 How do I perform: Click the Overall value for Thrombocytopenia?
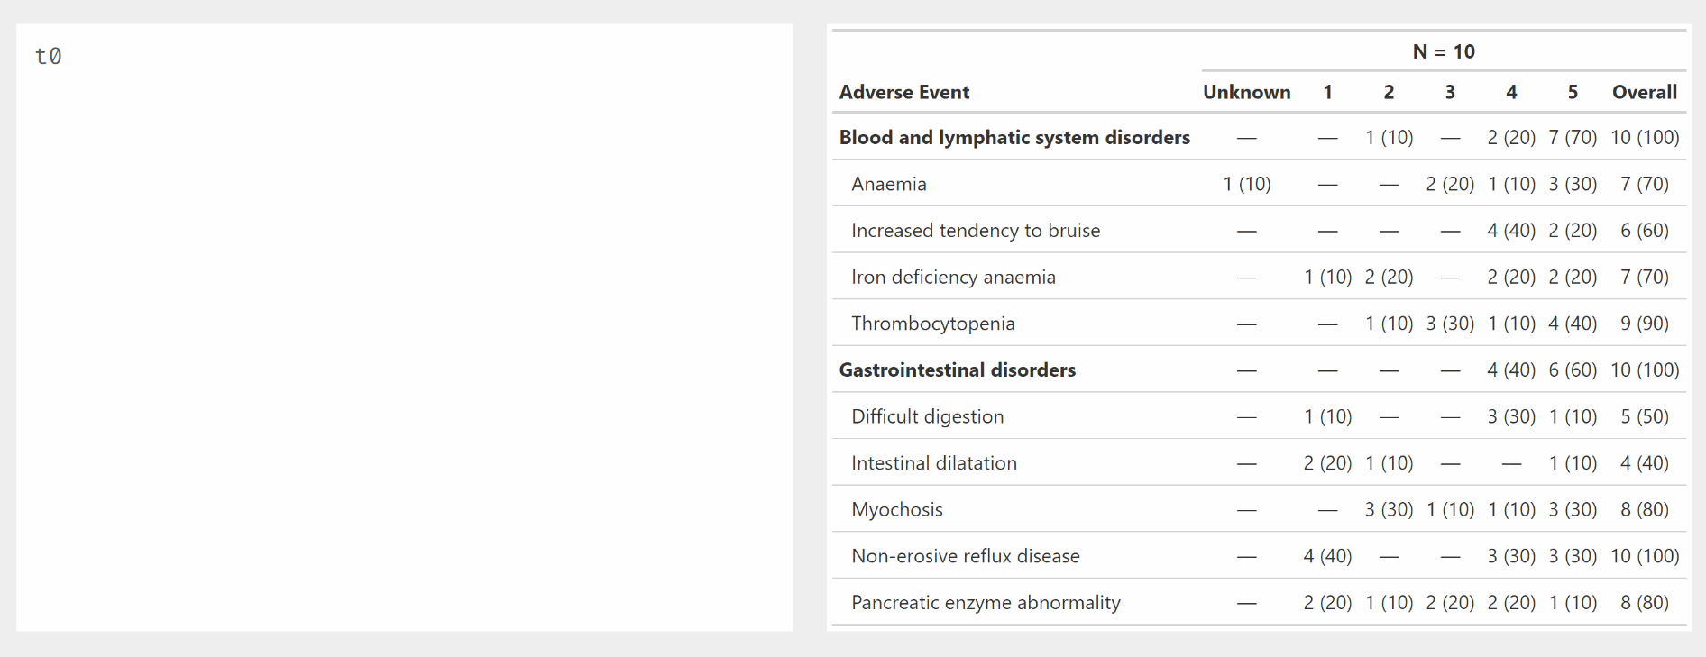(1644, 324)
